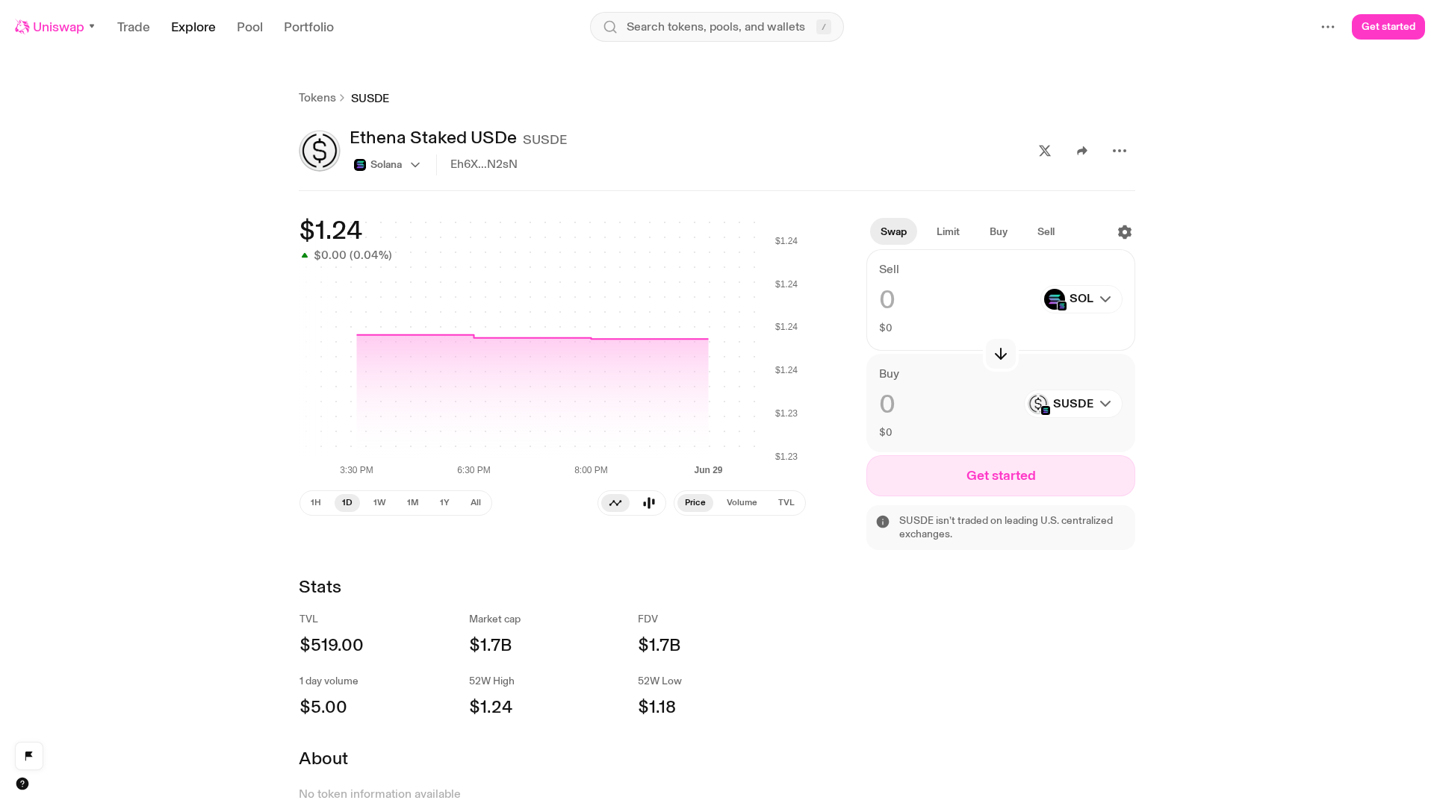The image size is (1434, 806).
Task: Go to the Pool page
Action: click(x=249, y=27)
